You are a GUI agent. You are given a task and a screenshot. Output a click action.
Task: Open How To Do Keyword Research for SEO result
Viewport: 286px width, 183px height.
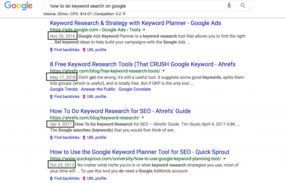(120, 111)
